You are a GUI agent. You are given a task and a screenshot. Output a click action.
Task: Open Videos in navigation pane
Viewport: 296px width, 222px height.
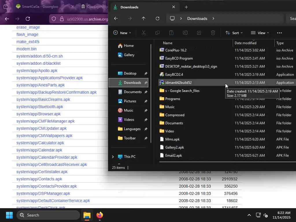[129, 120]
